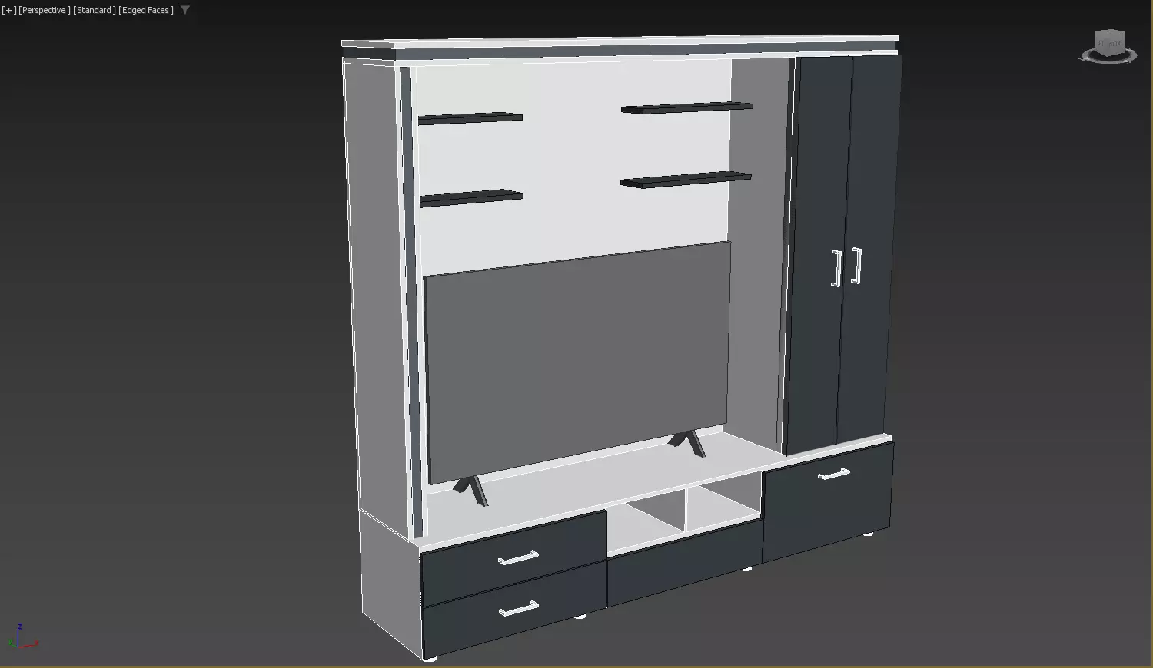The image size is (1153, 668).
Task: Select the right wardrobe door handle
Action: (856, 266)
